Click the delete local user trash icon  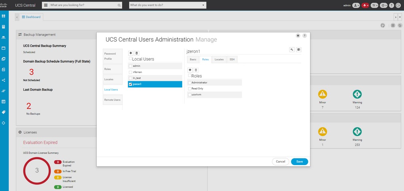(x=136, y=53)
